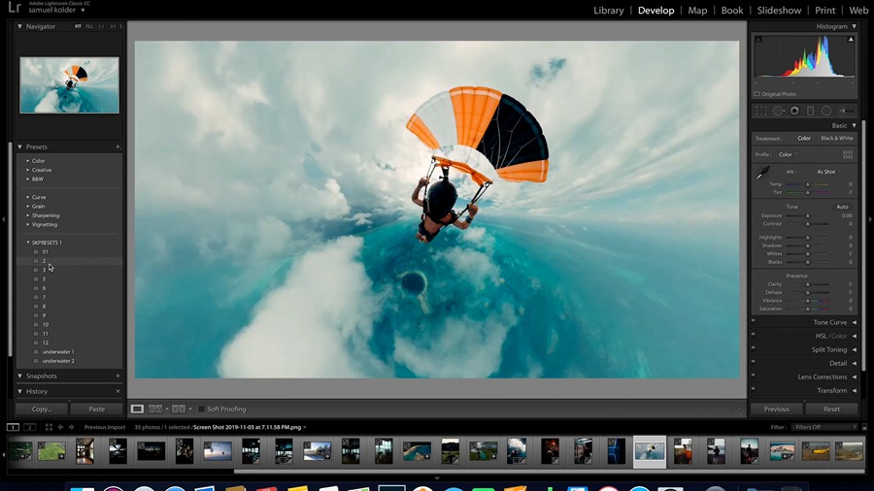
Task: Switch to the Develop module
Action: (655, 10)
